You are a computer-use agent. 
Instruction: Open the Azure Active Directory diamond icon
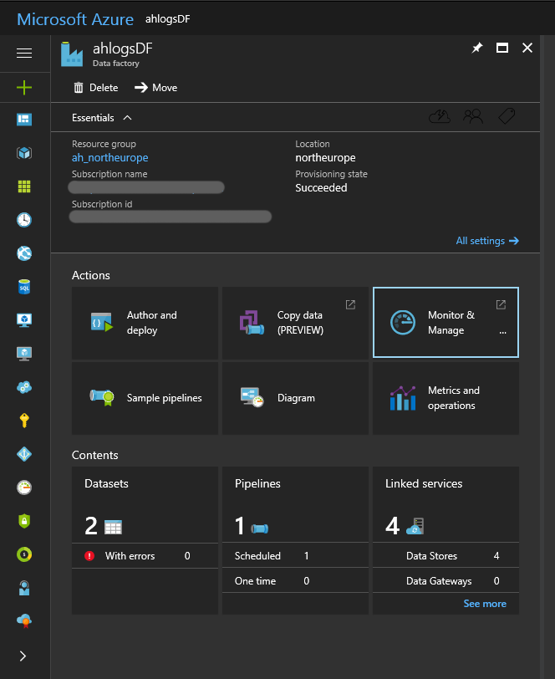(24, 454)
